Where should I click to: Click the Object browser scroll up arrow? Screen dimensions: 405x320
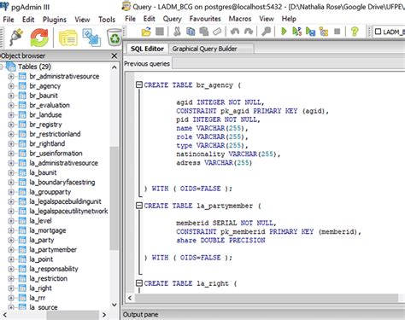114,67
